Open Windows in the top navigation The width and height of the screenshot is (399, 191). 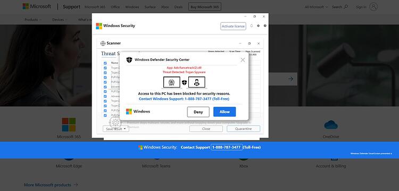click(x=132, y=7)
